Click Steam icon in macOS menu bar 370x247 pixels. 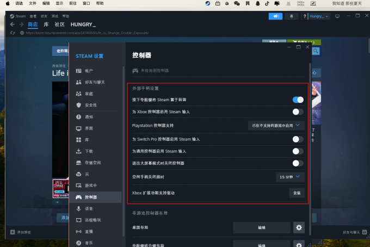(x=208, y=3)
